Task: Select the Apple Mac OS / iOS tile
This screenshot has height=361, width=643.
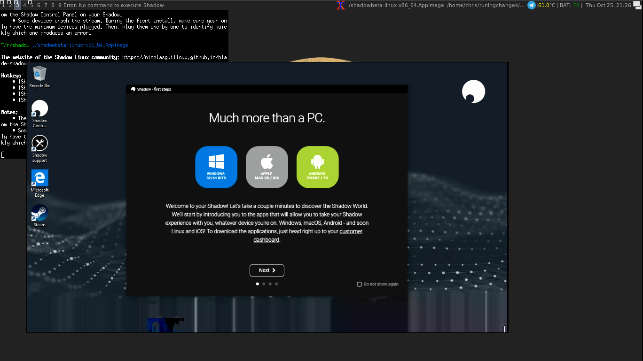Action: click(267, 167)
